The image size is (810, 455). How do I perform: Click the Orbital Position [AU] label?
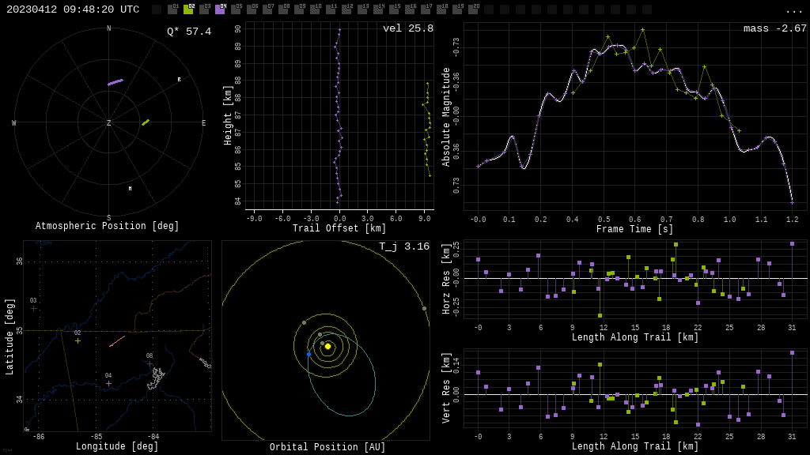tap(327, 447)
